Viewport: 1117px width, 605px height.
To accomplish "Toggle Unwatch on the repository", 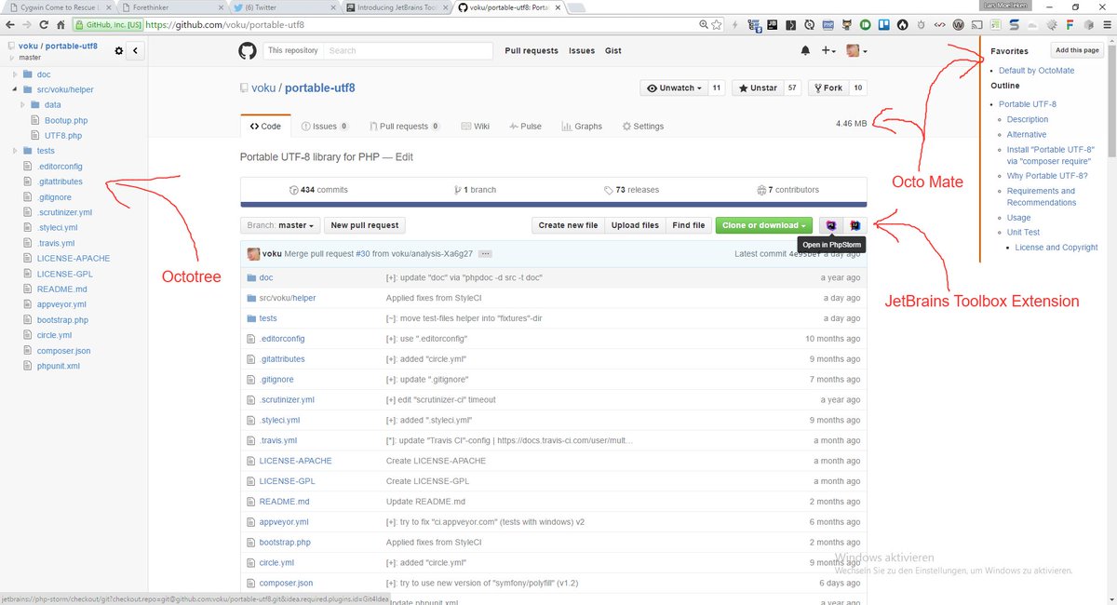I will 672,87.
